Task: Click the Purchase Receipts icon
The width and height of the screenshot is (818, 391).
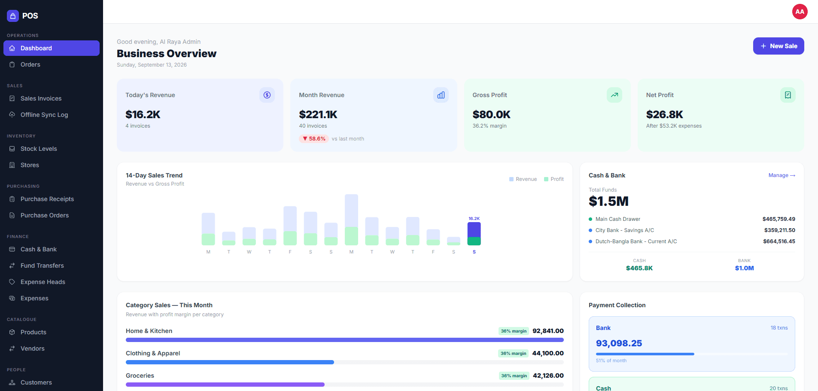Action: pyautogui.click(x=12, y=199)
